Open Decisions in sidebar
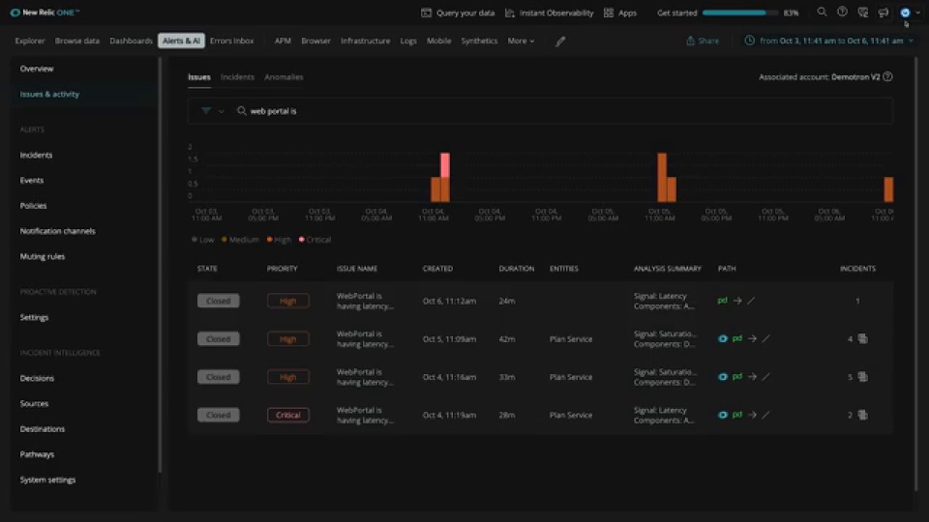 coord(37,378)
